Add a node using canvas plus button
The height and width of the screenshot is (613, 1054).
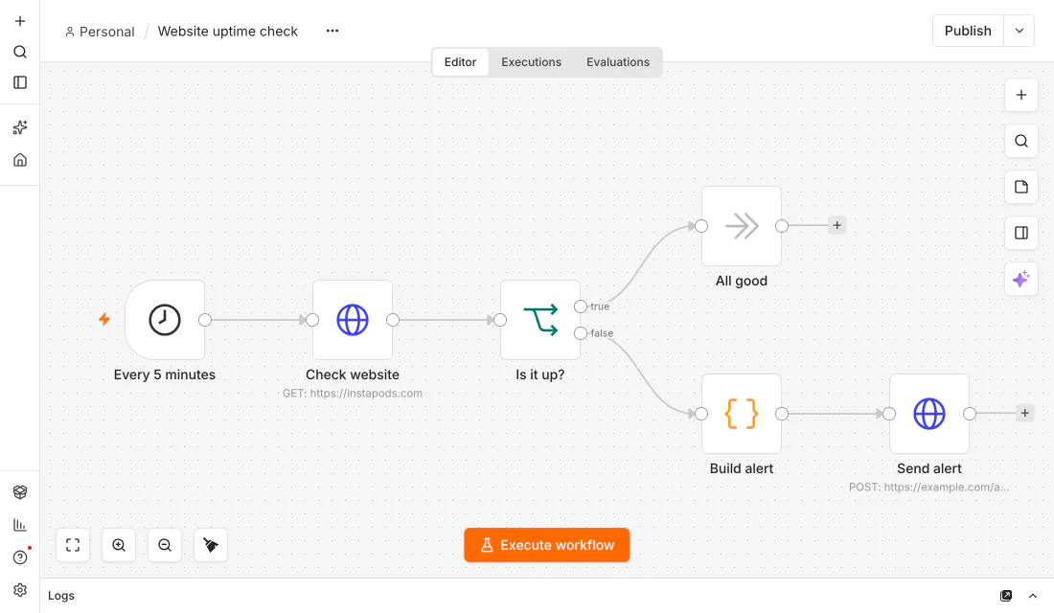pos(1021,95)
